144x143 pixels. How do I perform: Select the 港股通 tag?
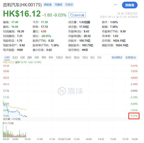pos(48,5)
